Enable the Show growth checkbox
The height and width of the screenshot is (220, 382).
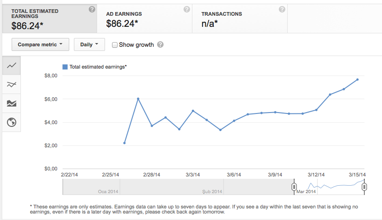114,45
